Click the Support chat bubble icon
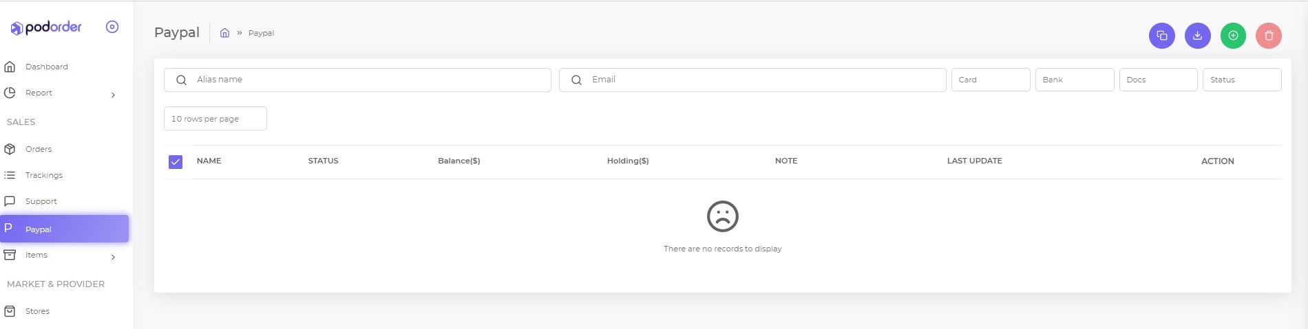This screenshot has height=329, width=1308. point(10,201)
